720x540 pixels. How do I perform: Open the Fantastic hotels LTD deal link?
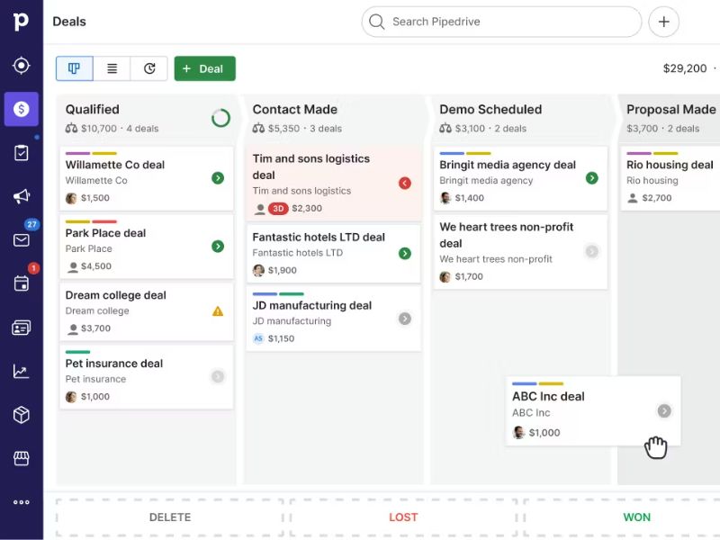319,237
